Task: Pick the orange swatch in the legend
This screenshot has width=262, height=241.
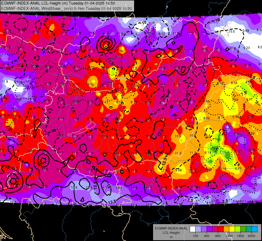Action: click(x=226, y=229)
